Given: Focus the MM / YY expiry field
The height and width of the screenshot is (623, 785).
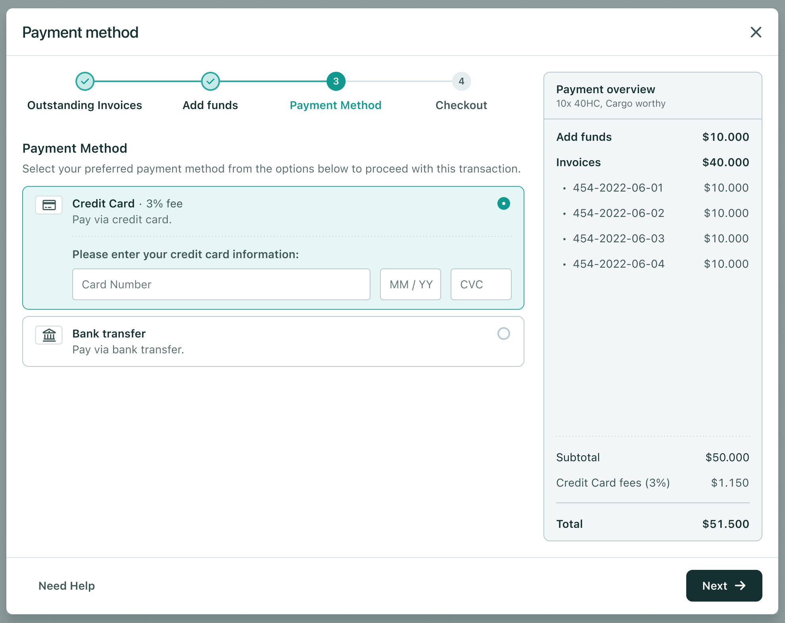Looking at the screenshot, I should coord(411,284).
